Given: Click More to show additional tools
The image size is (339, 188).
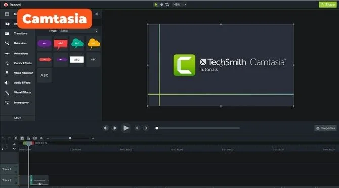Looking at the screenshot, I should tap(18, 118).
